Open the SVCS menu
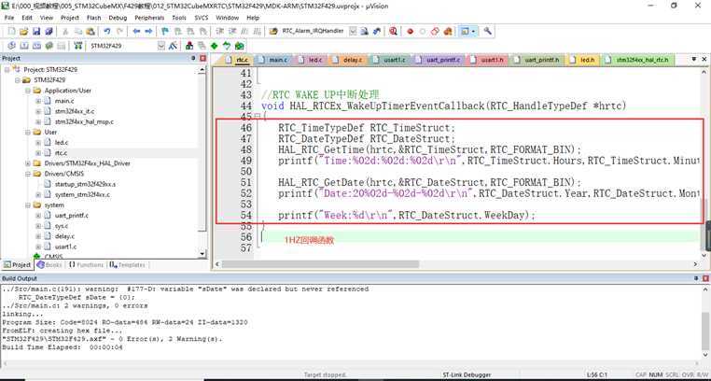Viewport: 711px width, 381px height. click(202, 18)
